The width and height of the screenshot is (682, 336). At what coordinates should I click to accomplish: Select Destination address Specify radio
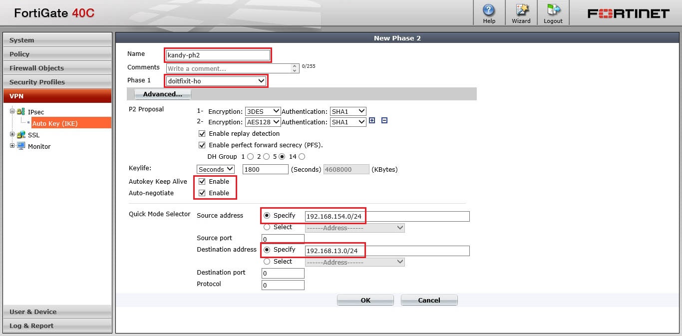(267, 250)
